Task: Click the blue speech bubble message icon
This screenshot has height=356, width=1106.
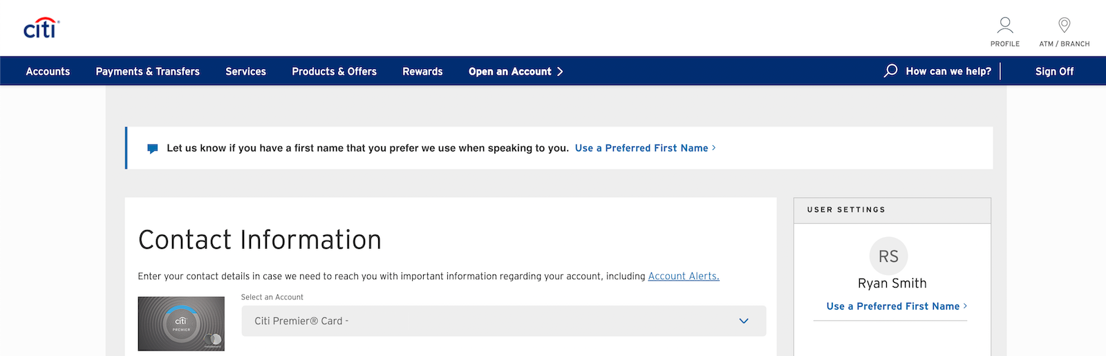Action: pos(153,149)
